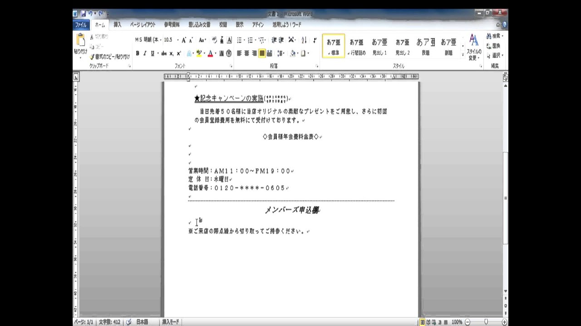Click the Word Help question mark icon
Image resolution: width=581 pixels, height=326 pixels.
(x=504, y=25)
